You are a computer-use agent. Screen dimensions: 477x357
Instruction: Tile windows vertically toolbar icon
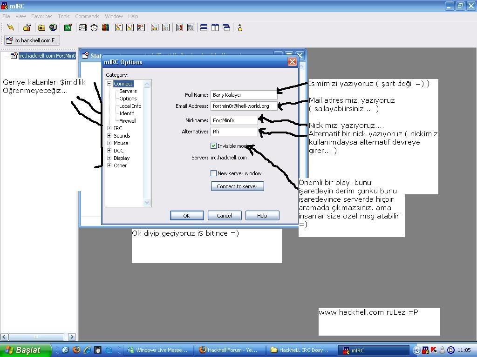click(215, 27)
